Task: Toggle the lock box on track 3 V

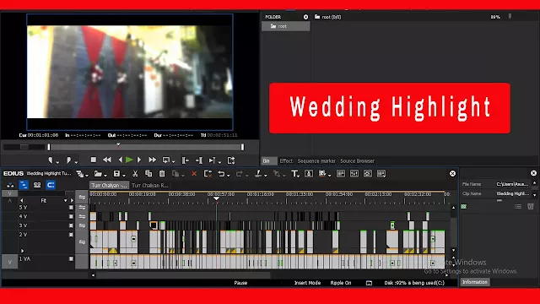Action: pos(71,225)
